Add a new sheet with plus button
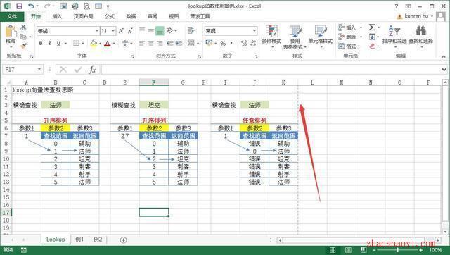 click(124, 240)
